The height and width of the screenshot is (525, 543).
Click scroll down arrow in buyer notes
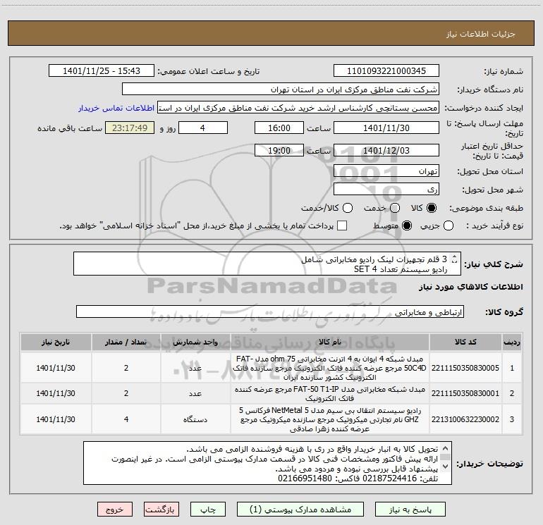pyautogui.click(x=446, y=467)
